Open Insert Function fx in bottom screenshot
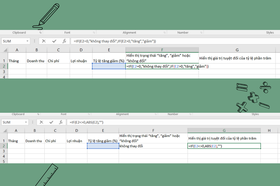This screenshot has width=280, height=186. pos(61,122)
